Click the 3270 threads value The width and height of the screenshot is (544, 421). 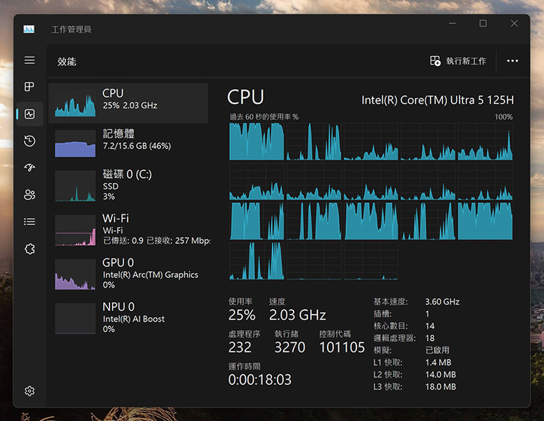pos(289,348)
